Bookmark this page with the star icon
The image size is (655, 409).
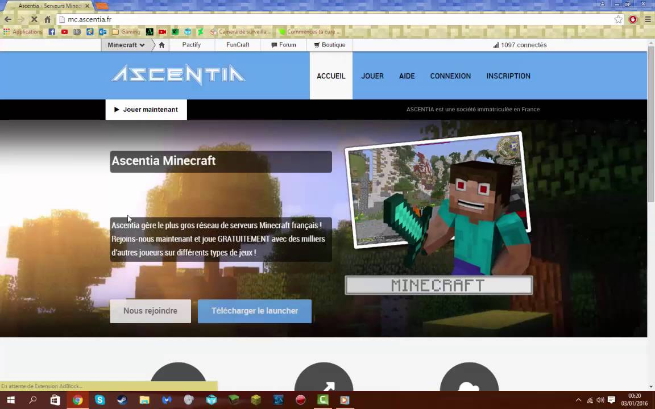coord(618,19)
